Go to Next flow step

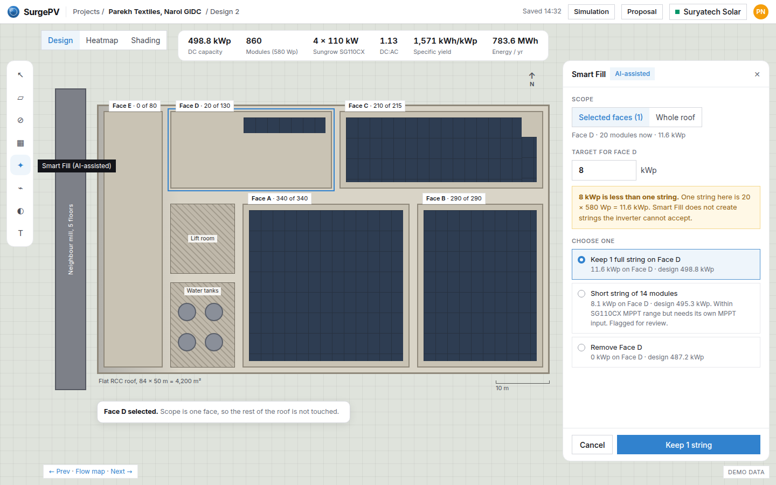coord(121,472)
